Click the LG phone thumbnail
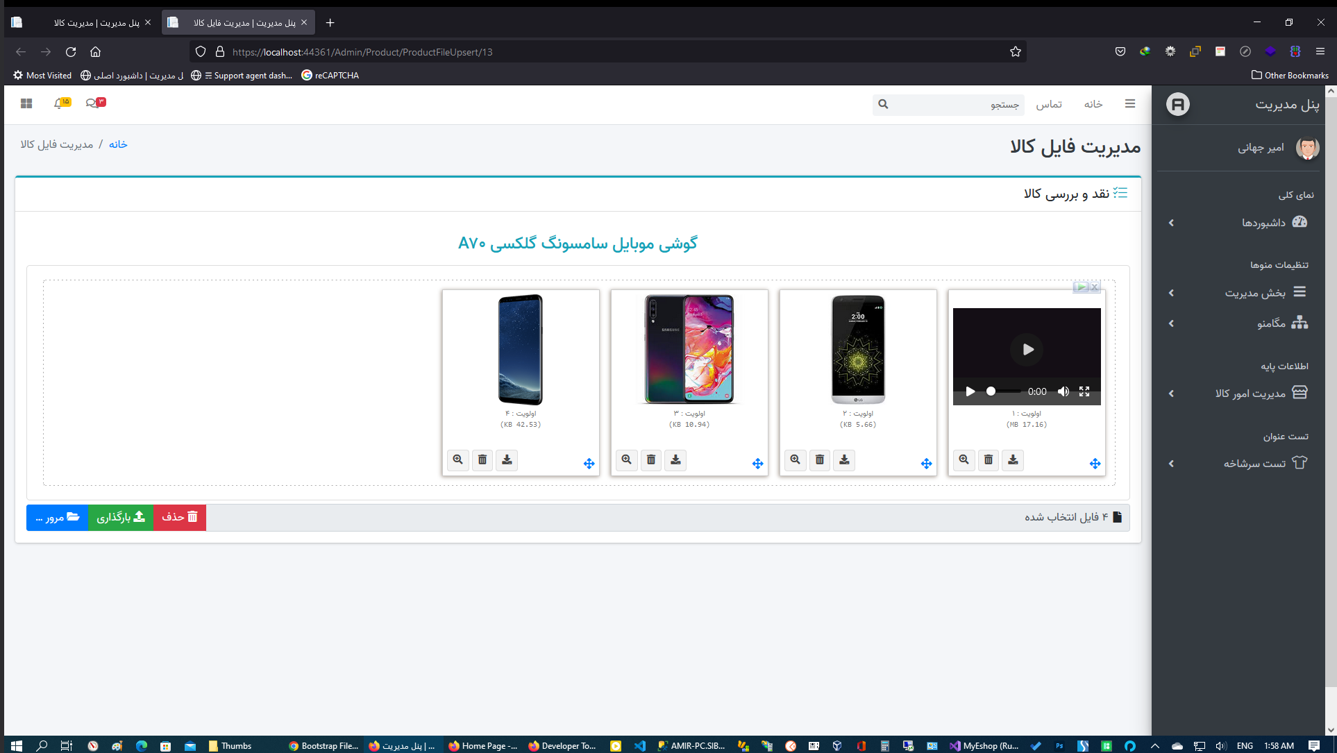 pyautogui.click(x=858, y=349)
